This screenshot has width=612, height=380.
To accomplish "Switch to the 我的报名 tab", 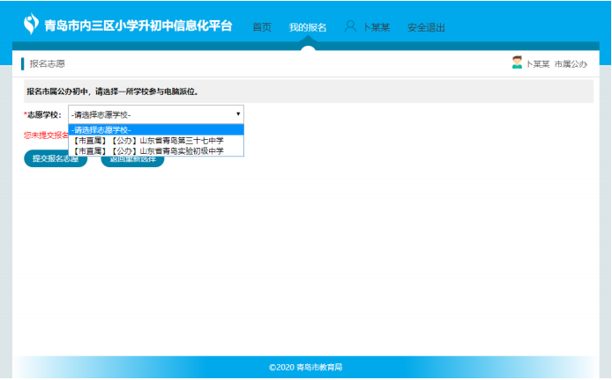I will (308, 27).
